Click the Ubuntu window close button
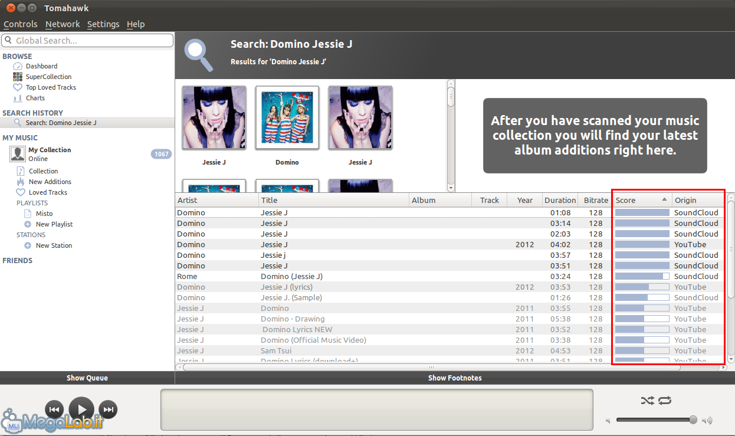Screen dimensions: 735x436 [x=11, y=8]
